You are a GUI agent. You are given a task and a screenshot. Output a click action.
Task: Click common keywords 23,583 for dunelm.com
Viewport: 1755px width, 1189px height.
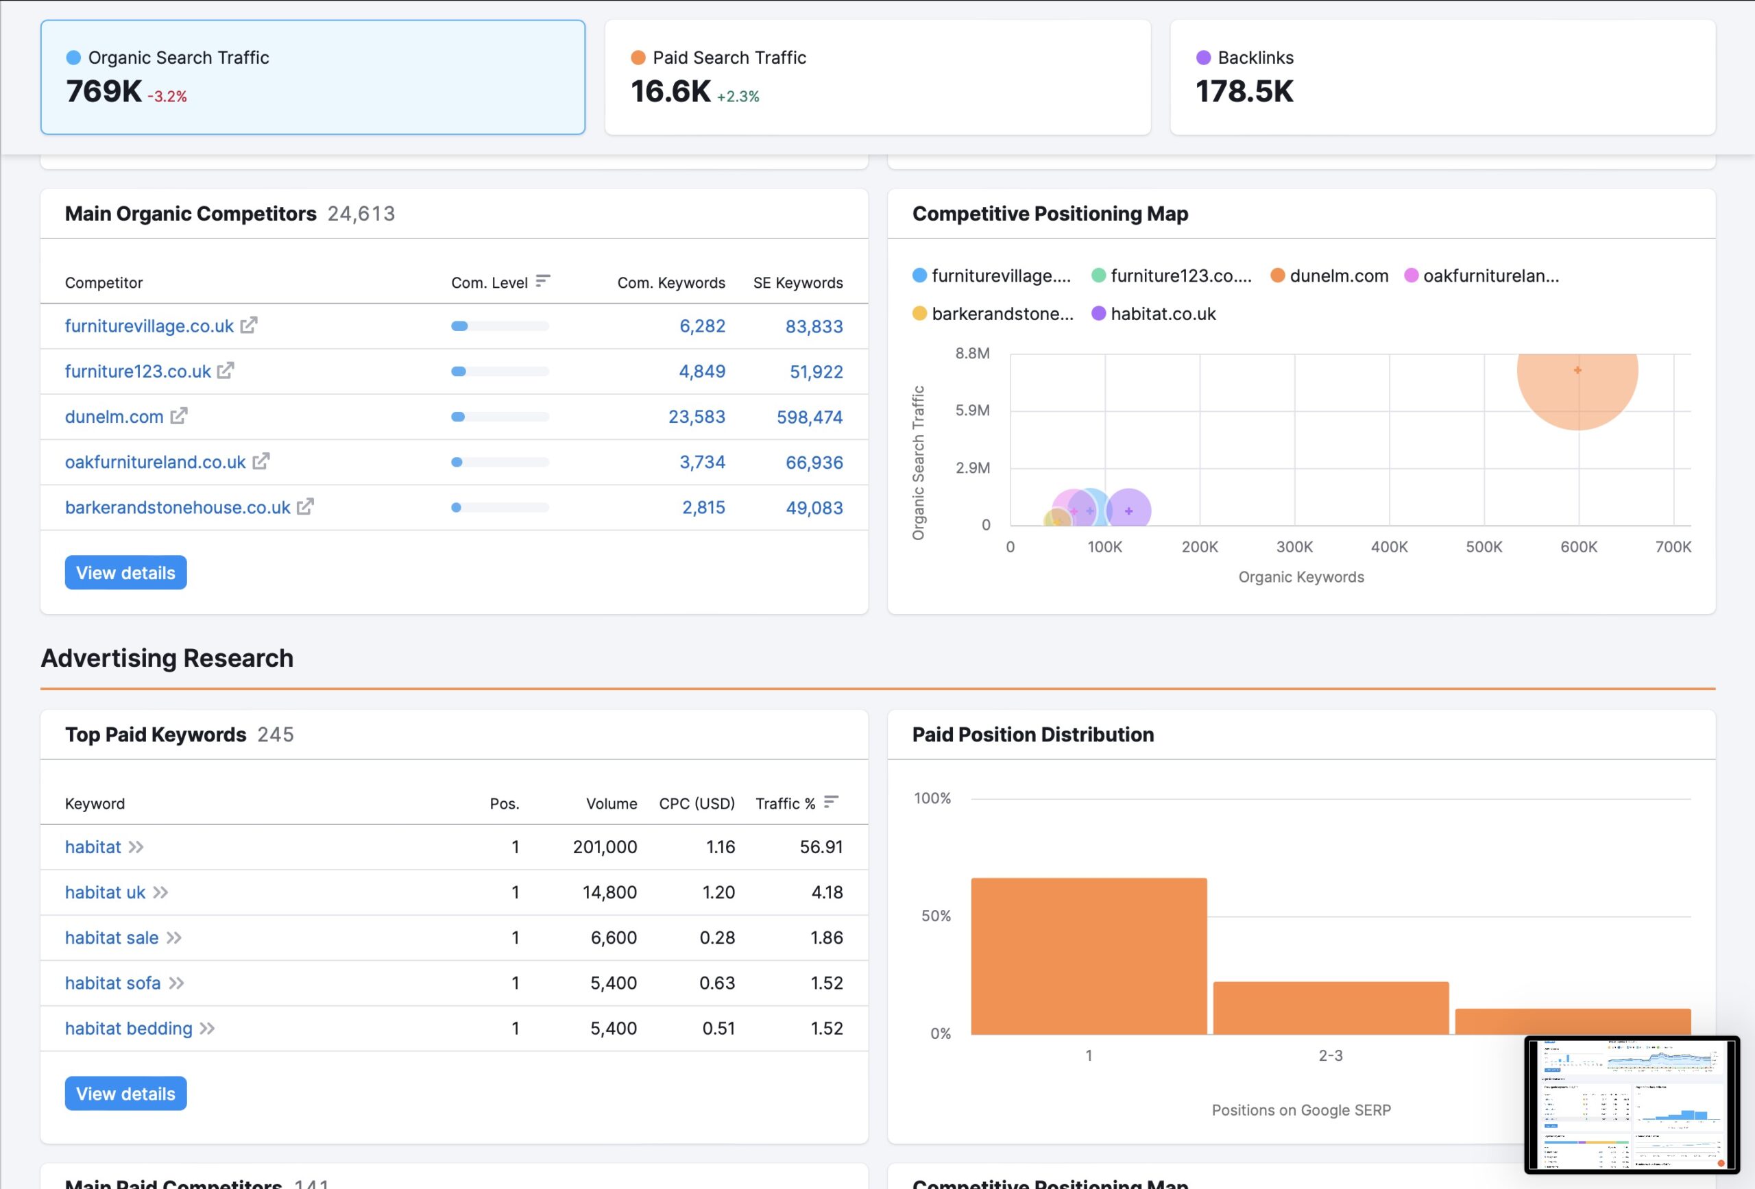click(697, 417)
